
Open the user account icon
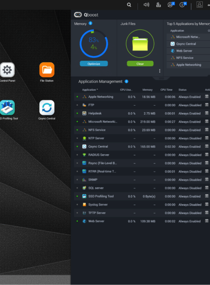click(199, 4)
